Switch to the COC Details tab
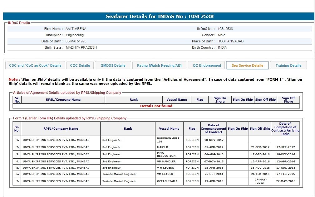Screen dimensions: 315x197 [x=80, y=65]
